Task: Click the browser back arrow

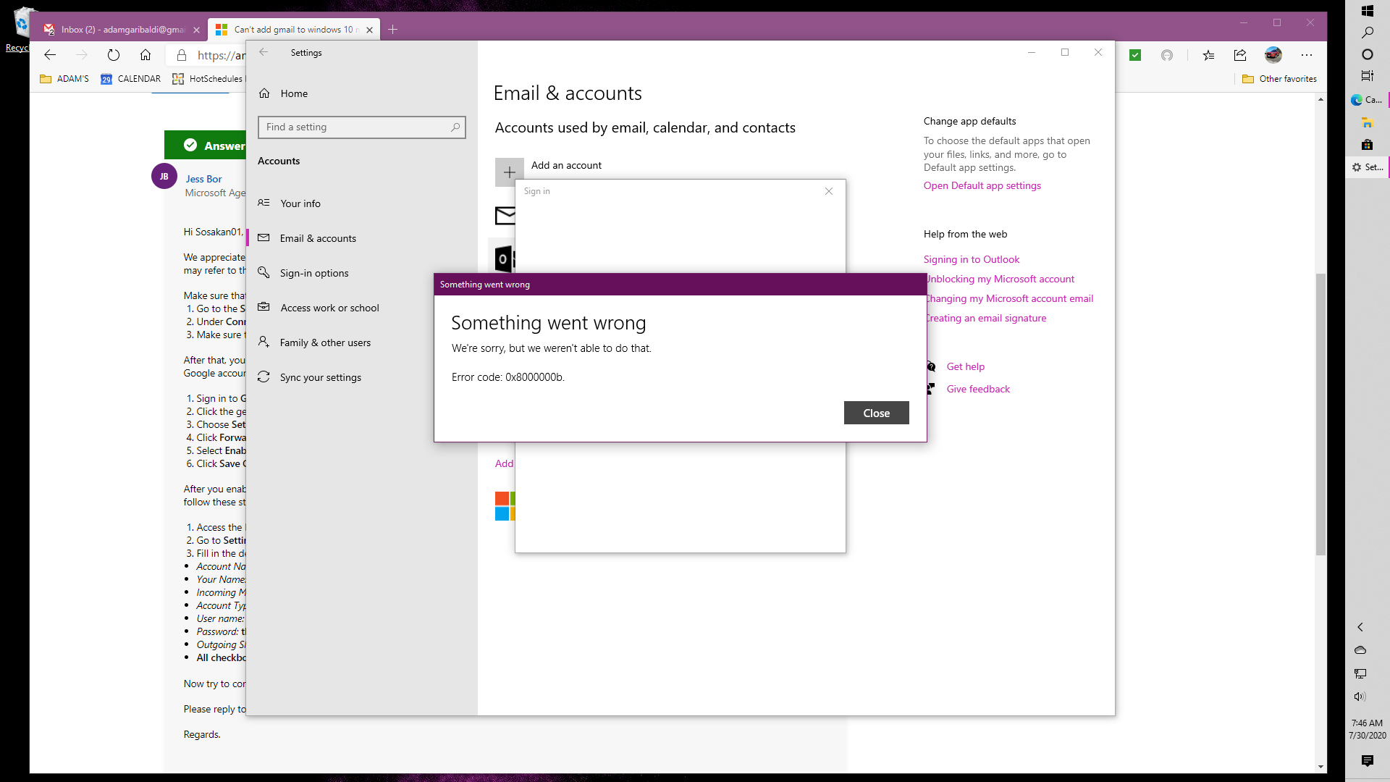Action: 50,55
